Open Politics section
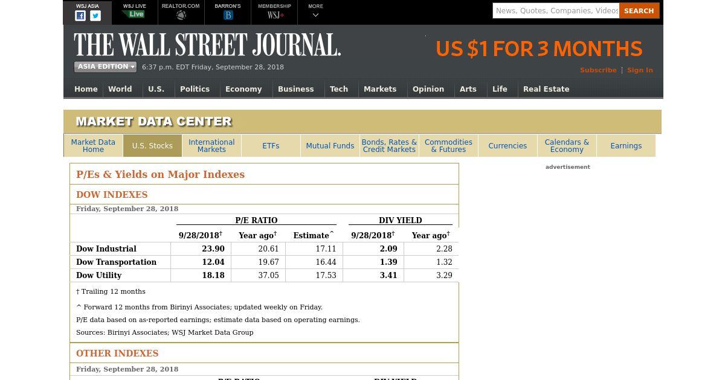725x380 pixels. tap(195, 89)
